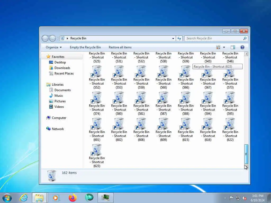The height and width of the screenshot is (203, 271).
Task: Select the label Shortcut (538)
Action: click(163, 57)
